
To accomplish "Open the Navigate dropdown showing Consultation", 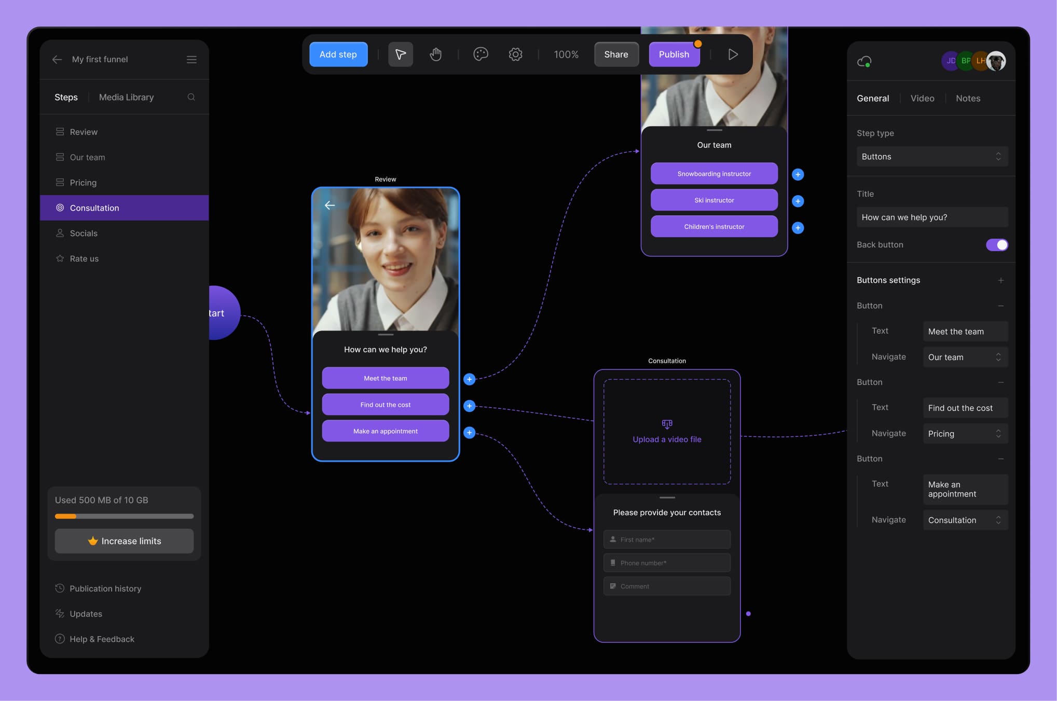I will [x=965, y=520].
